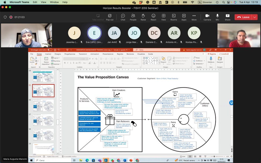
Task: Toggle the Camera on or off
Action: (x=207, y=17)
